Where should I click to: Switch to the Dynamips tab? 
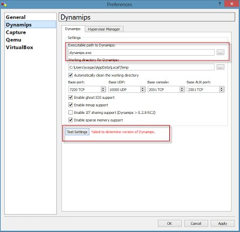pyautogui.click(x=73, y=29)
